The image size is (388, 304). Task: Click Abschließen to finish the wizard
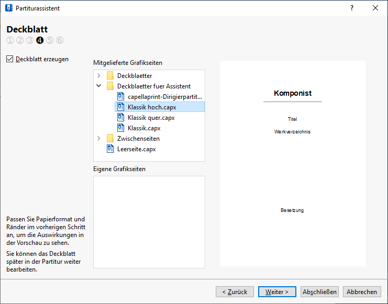tap(319, 291)
